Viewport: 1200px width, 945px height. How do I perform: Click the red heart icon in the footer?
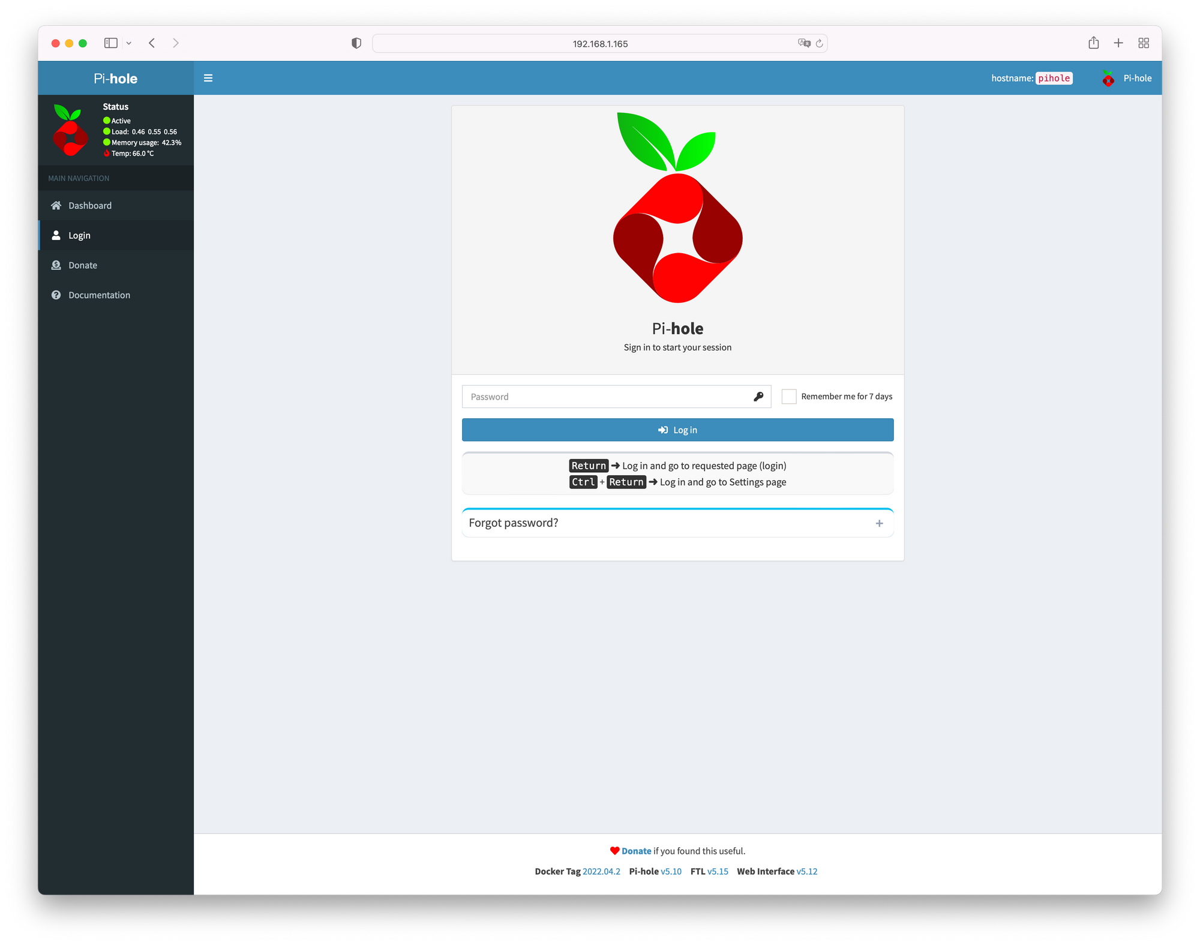[x=614, y=851]
